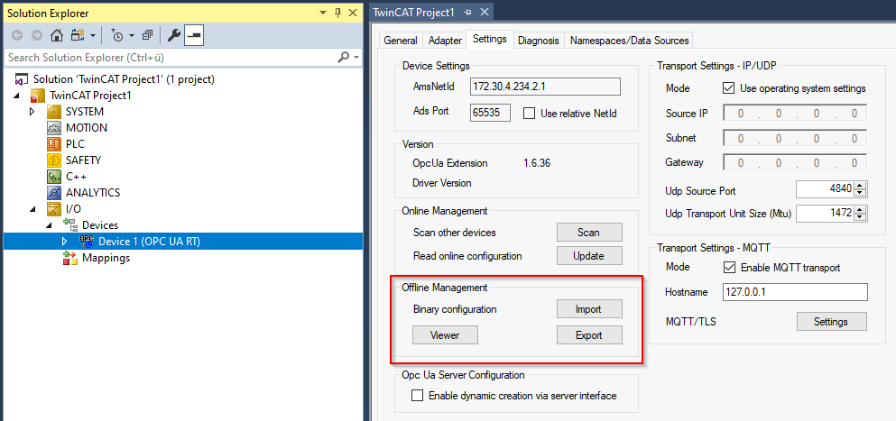Image resolution: width=896 pixels, height=421 pixels.
Task: Click the Back navigation icon in Solution Explorer
Action: (x=17, y=36)
